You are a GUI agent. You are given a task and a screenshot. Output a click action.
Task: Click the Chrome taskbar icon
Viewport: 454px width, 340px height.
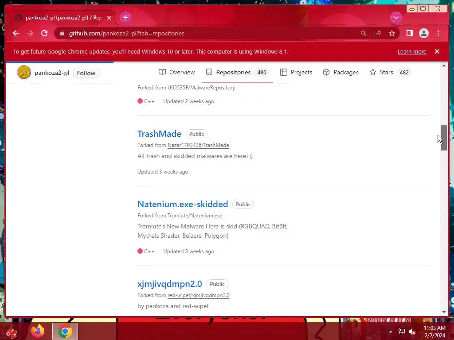(65, 331)
